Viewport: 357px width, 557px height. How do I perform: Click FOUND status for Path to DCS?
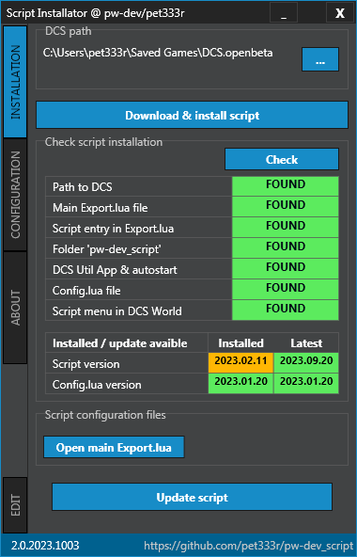coord(286,186)
